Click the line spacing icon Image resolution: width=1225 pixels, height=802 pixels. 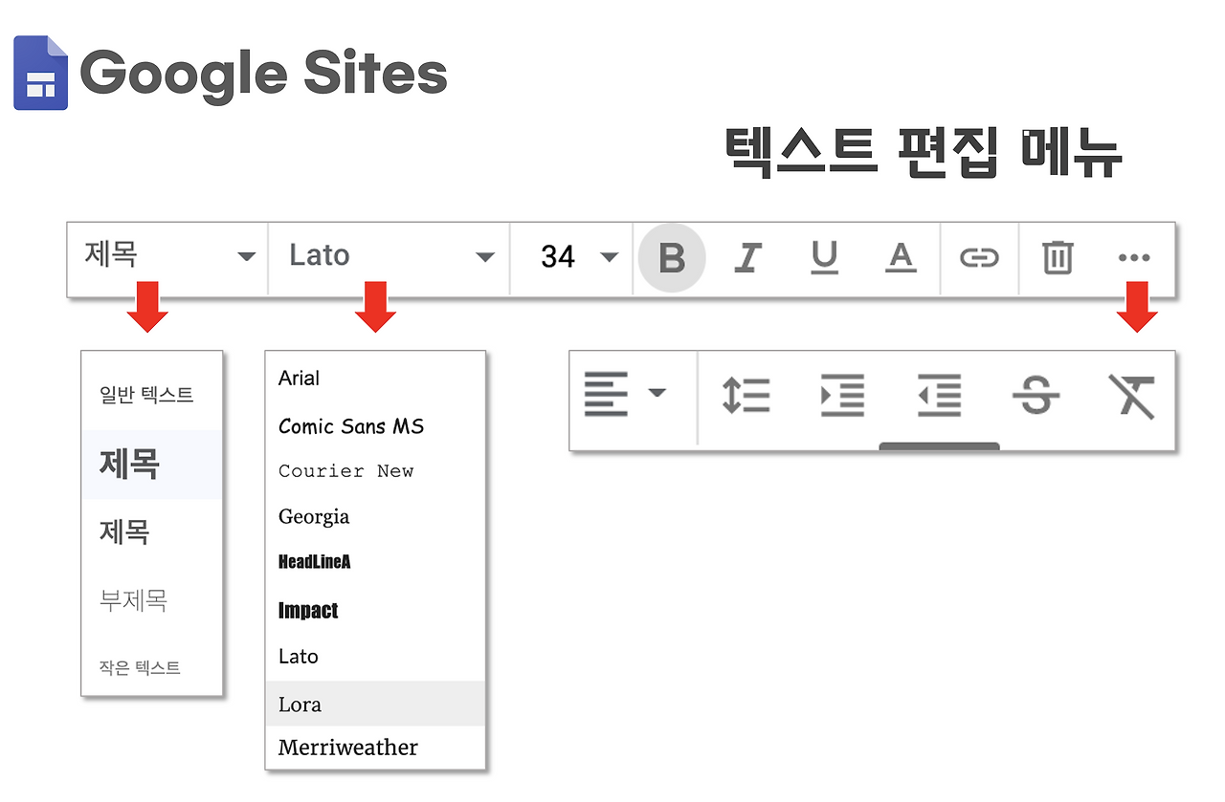tap(746, 395)
